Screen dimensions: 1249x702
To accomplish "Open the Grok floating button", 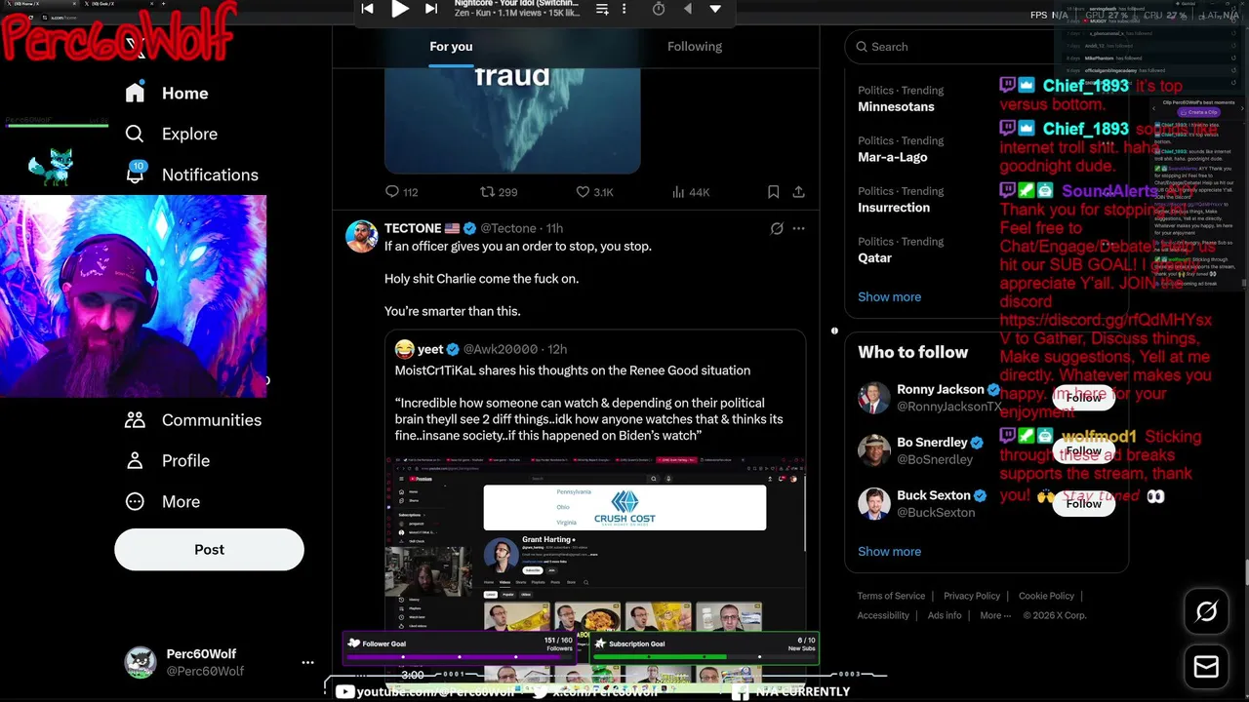I will pos(1206,611).
